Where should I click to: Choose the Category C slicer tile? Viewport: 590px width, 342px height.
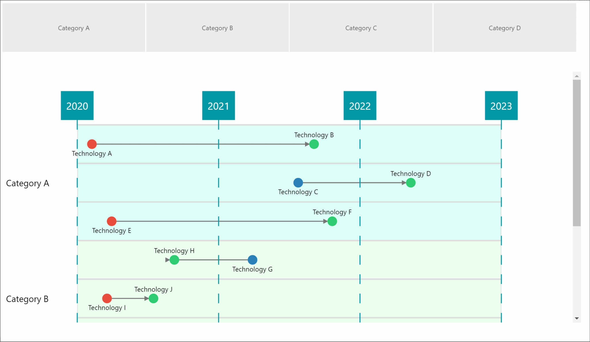[x=361, y=28]
